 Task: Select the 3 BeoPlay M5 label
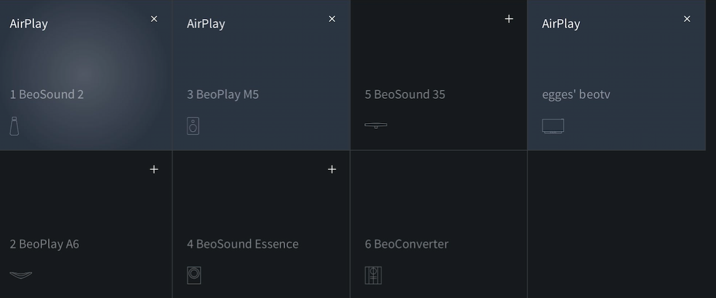(x=223, y=94)
